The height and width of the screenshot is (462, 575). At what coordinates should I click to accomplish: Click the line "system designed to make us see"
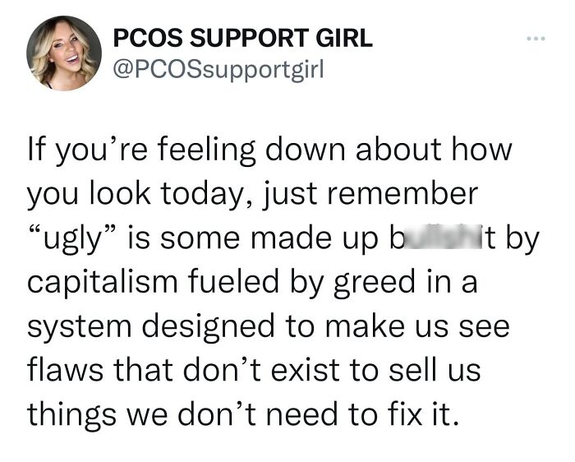pyautogui.click(x=269, y=327)
